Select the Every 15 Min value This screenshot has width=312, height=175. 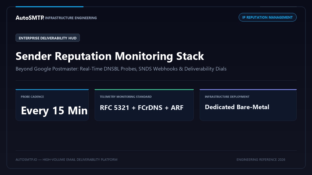coord(54,111)
